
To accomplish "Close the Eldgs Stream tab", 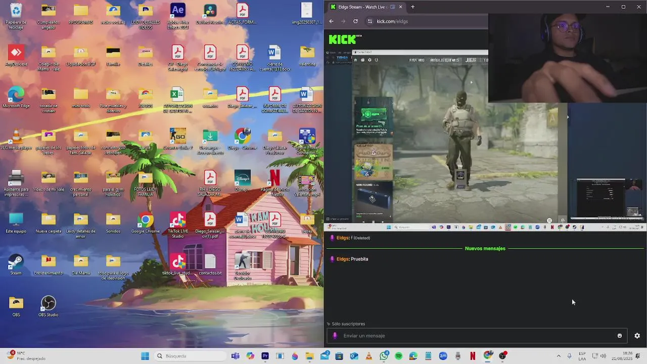I will [400, 7].
